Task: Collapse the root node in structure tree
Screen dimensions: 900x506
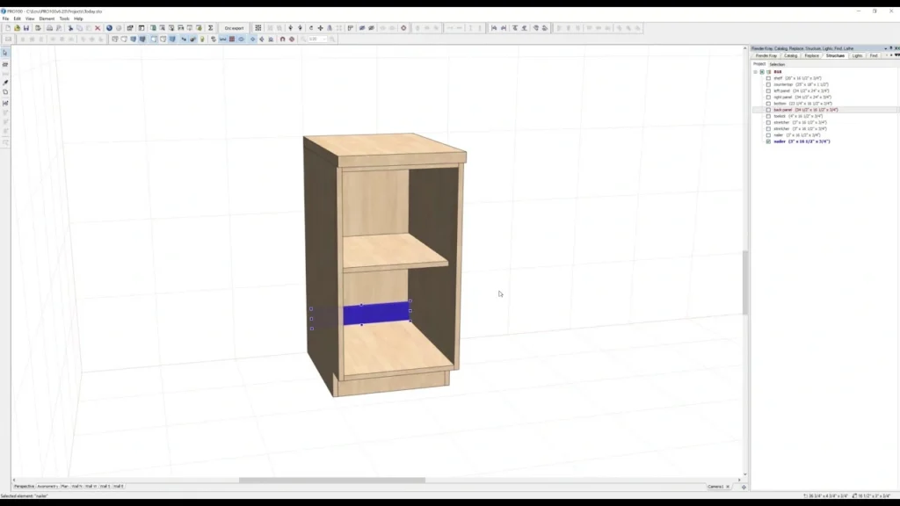Action: (755, 72)
